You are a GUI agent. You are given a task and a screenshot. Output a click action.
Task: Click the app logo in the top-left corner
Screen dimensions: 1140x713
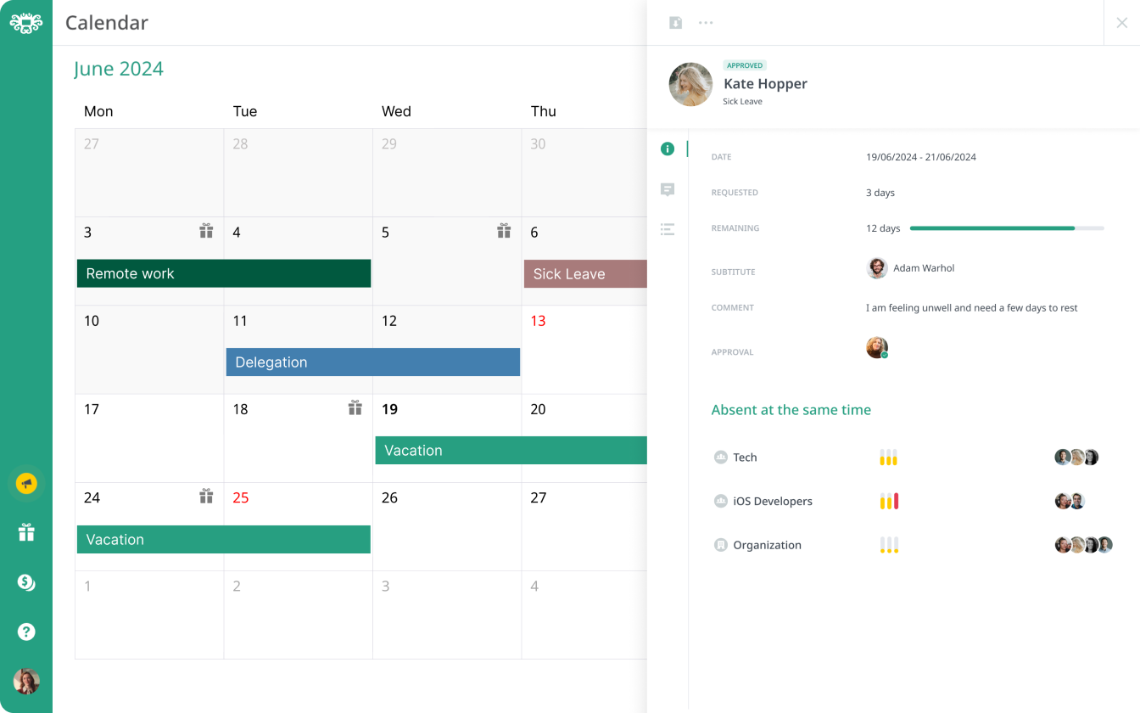26,23
